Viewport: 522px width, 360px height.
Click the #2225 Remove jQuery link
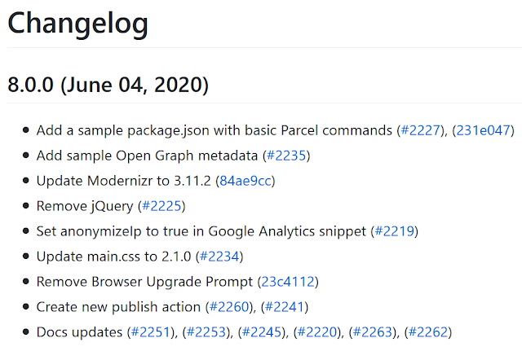pos(161,206)
